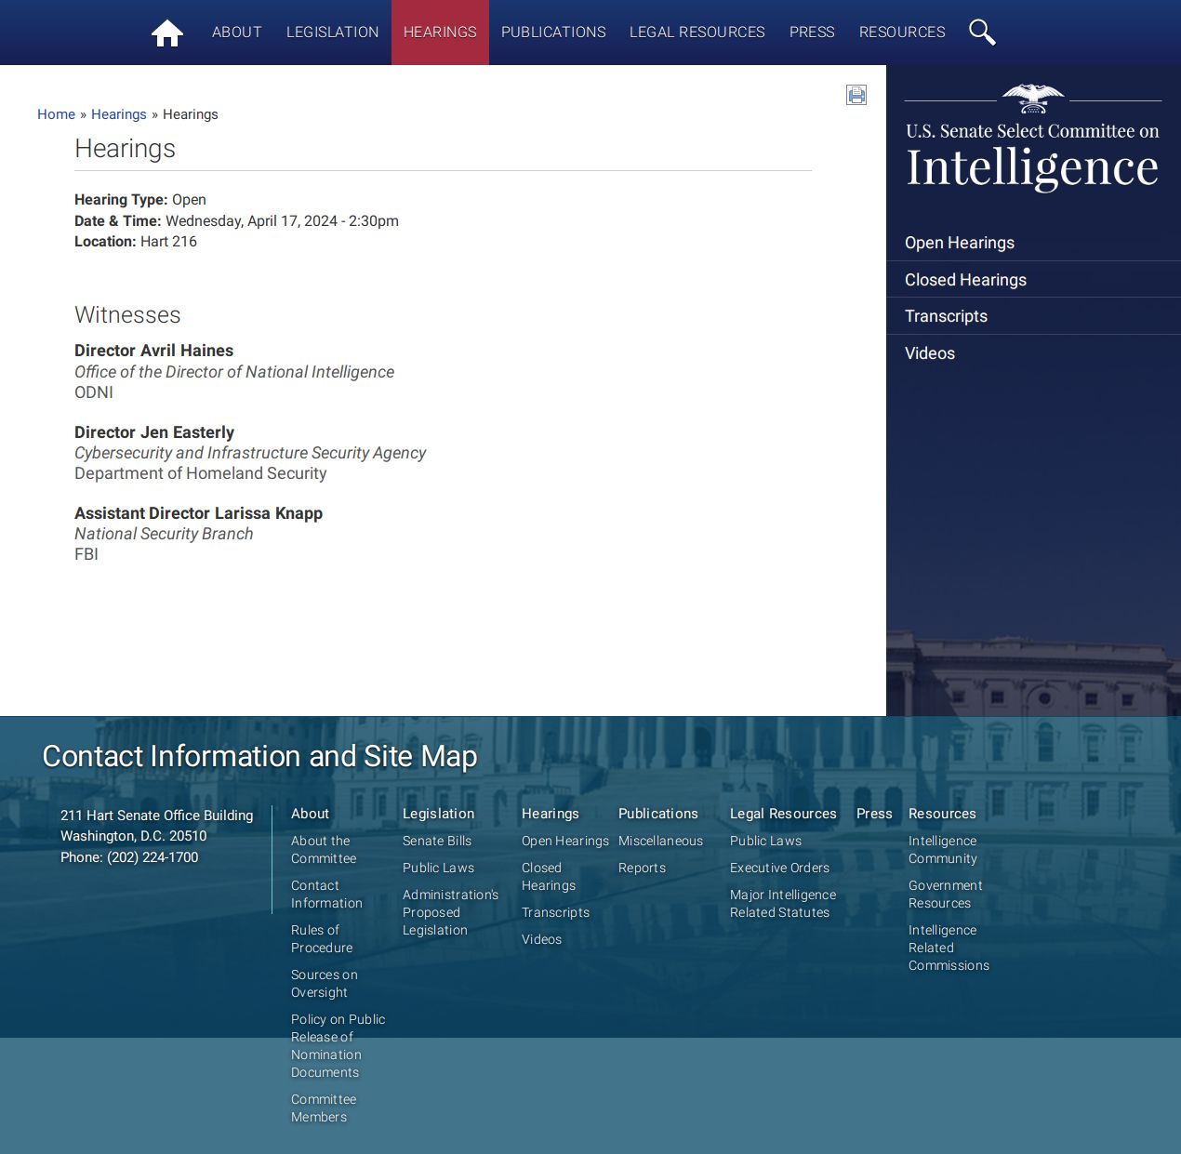1181x1154 pixels.
Task: Select the Legislation menu item
Action: point(333,33)
